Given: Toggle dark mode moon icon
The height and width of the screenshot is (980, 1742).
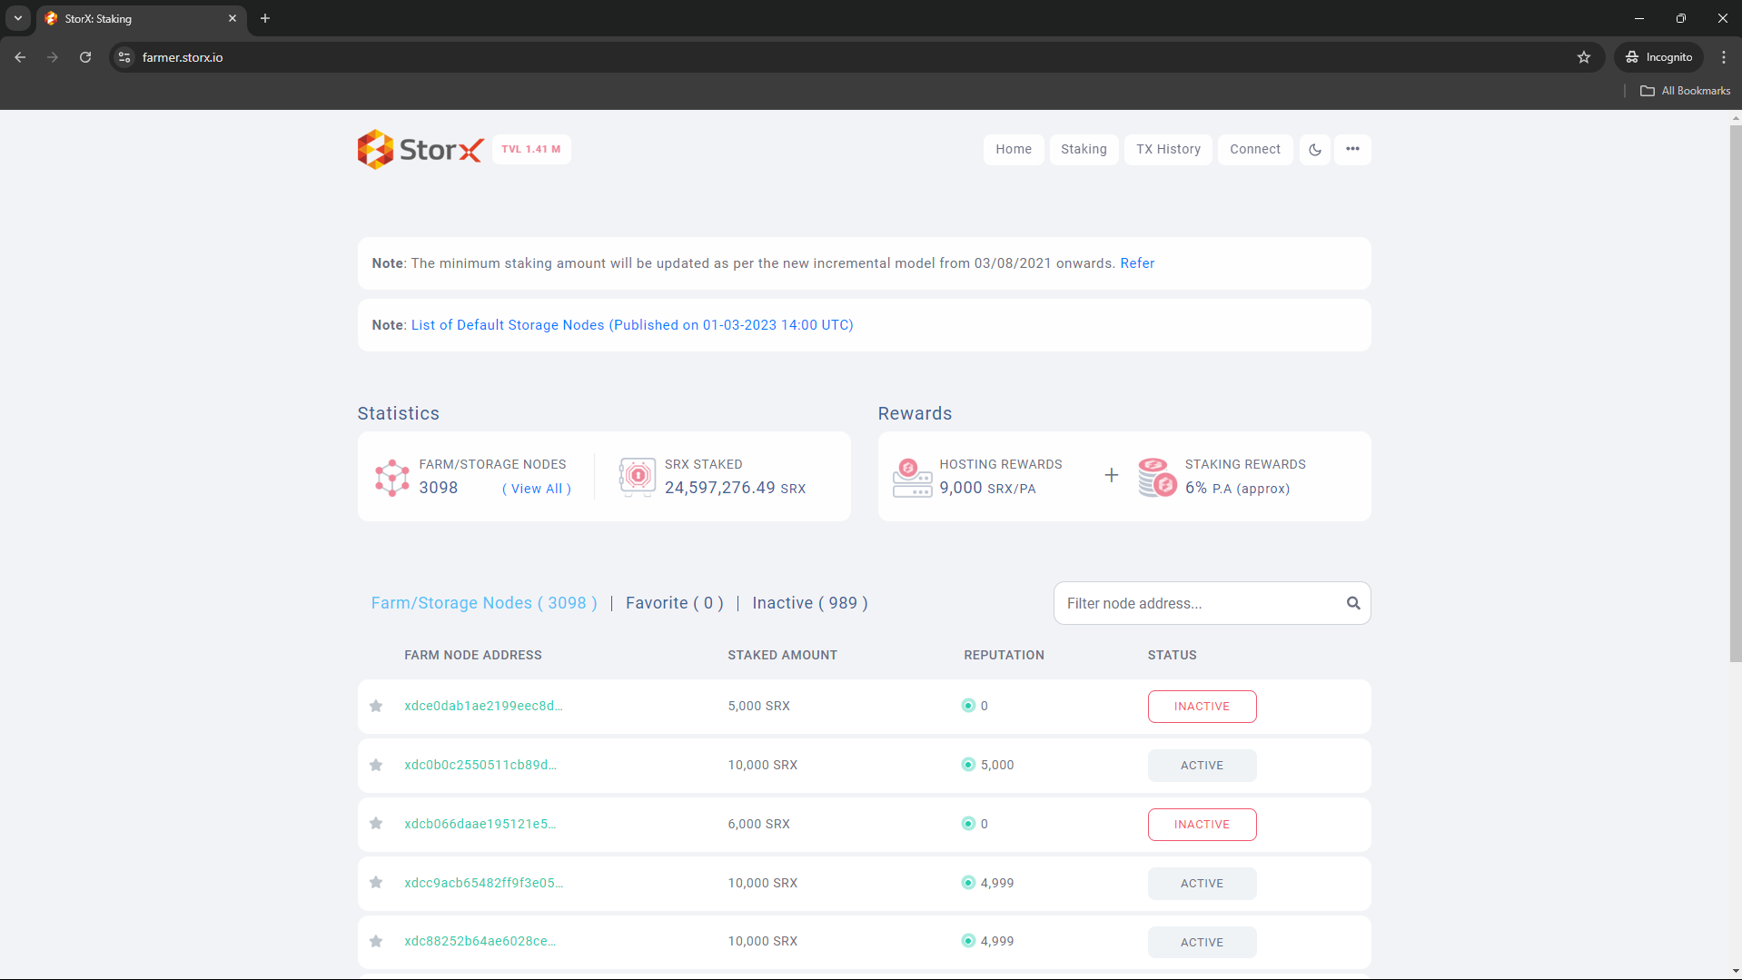Looking at the screenshot, I should pos(1315,150).
